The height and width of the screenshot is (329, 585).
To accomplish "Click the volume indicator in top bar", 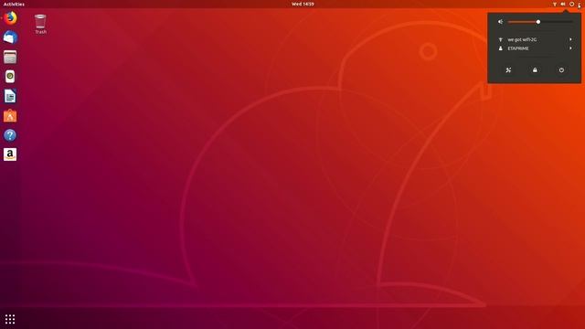I will click(563, 4).
